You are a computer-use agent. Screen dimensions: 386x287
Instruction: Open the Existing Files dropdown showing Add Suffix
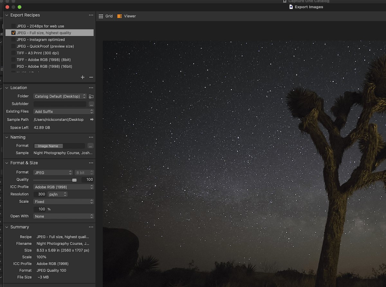click(63, 111)
